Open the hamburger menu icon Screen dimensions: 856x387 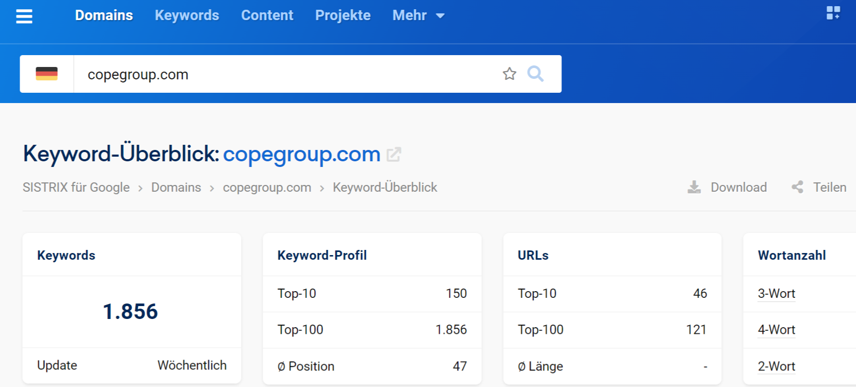point(24,16)
